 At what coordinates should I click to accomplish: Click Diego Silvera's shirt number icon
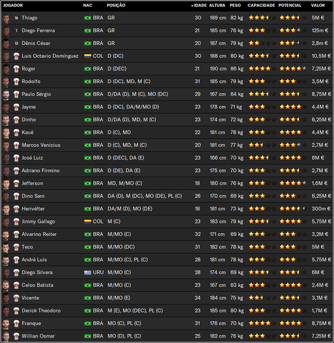click(16, 273)
